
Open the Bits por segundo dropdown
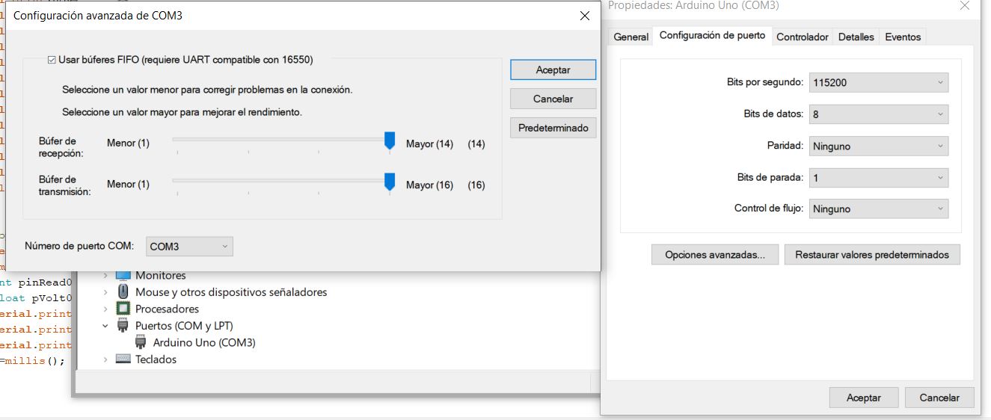pyautogui.click(x=879, y=83)
